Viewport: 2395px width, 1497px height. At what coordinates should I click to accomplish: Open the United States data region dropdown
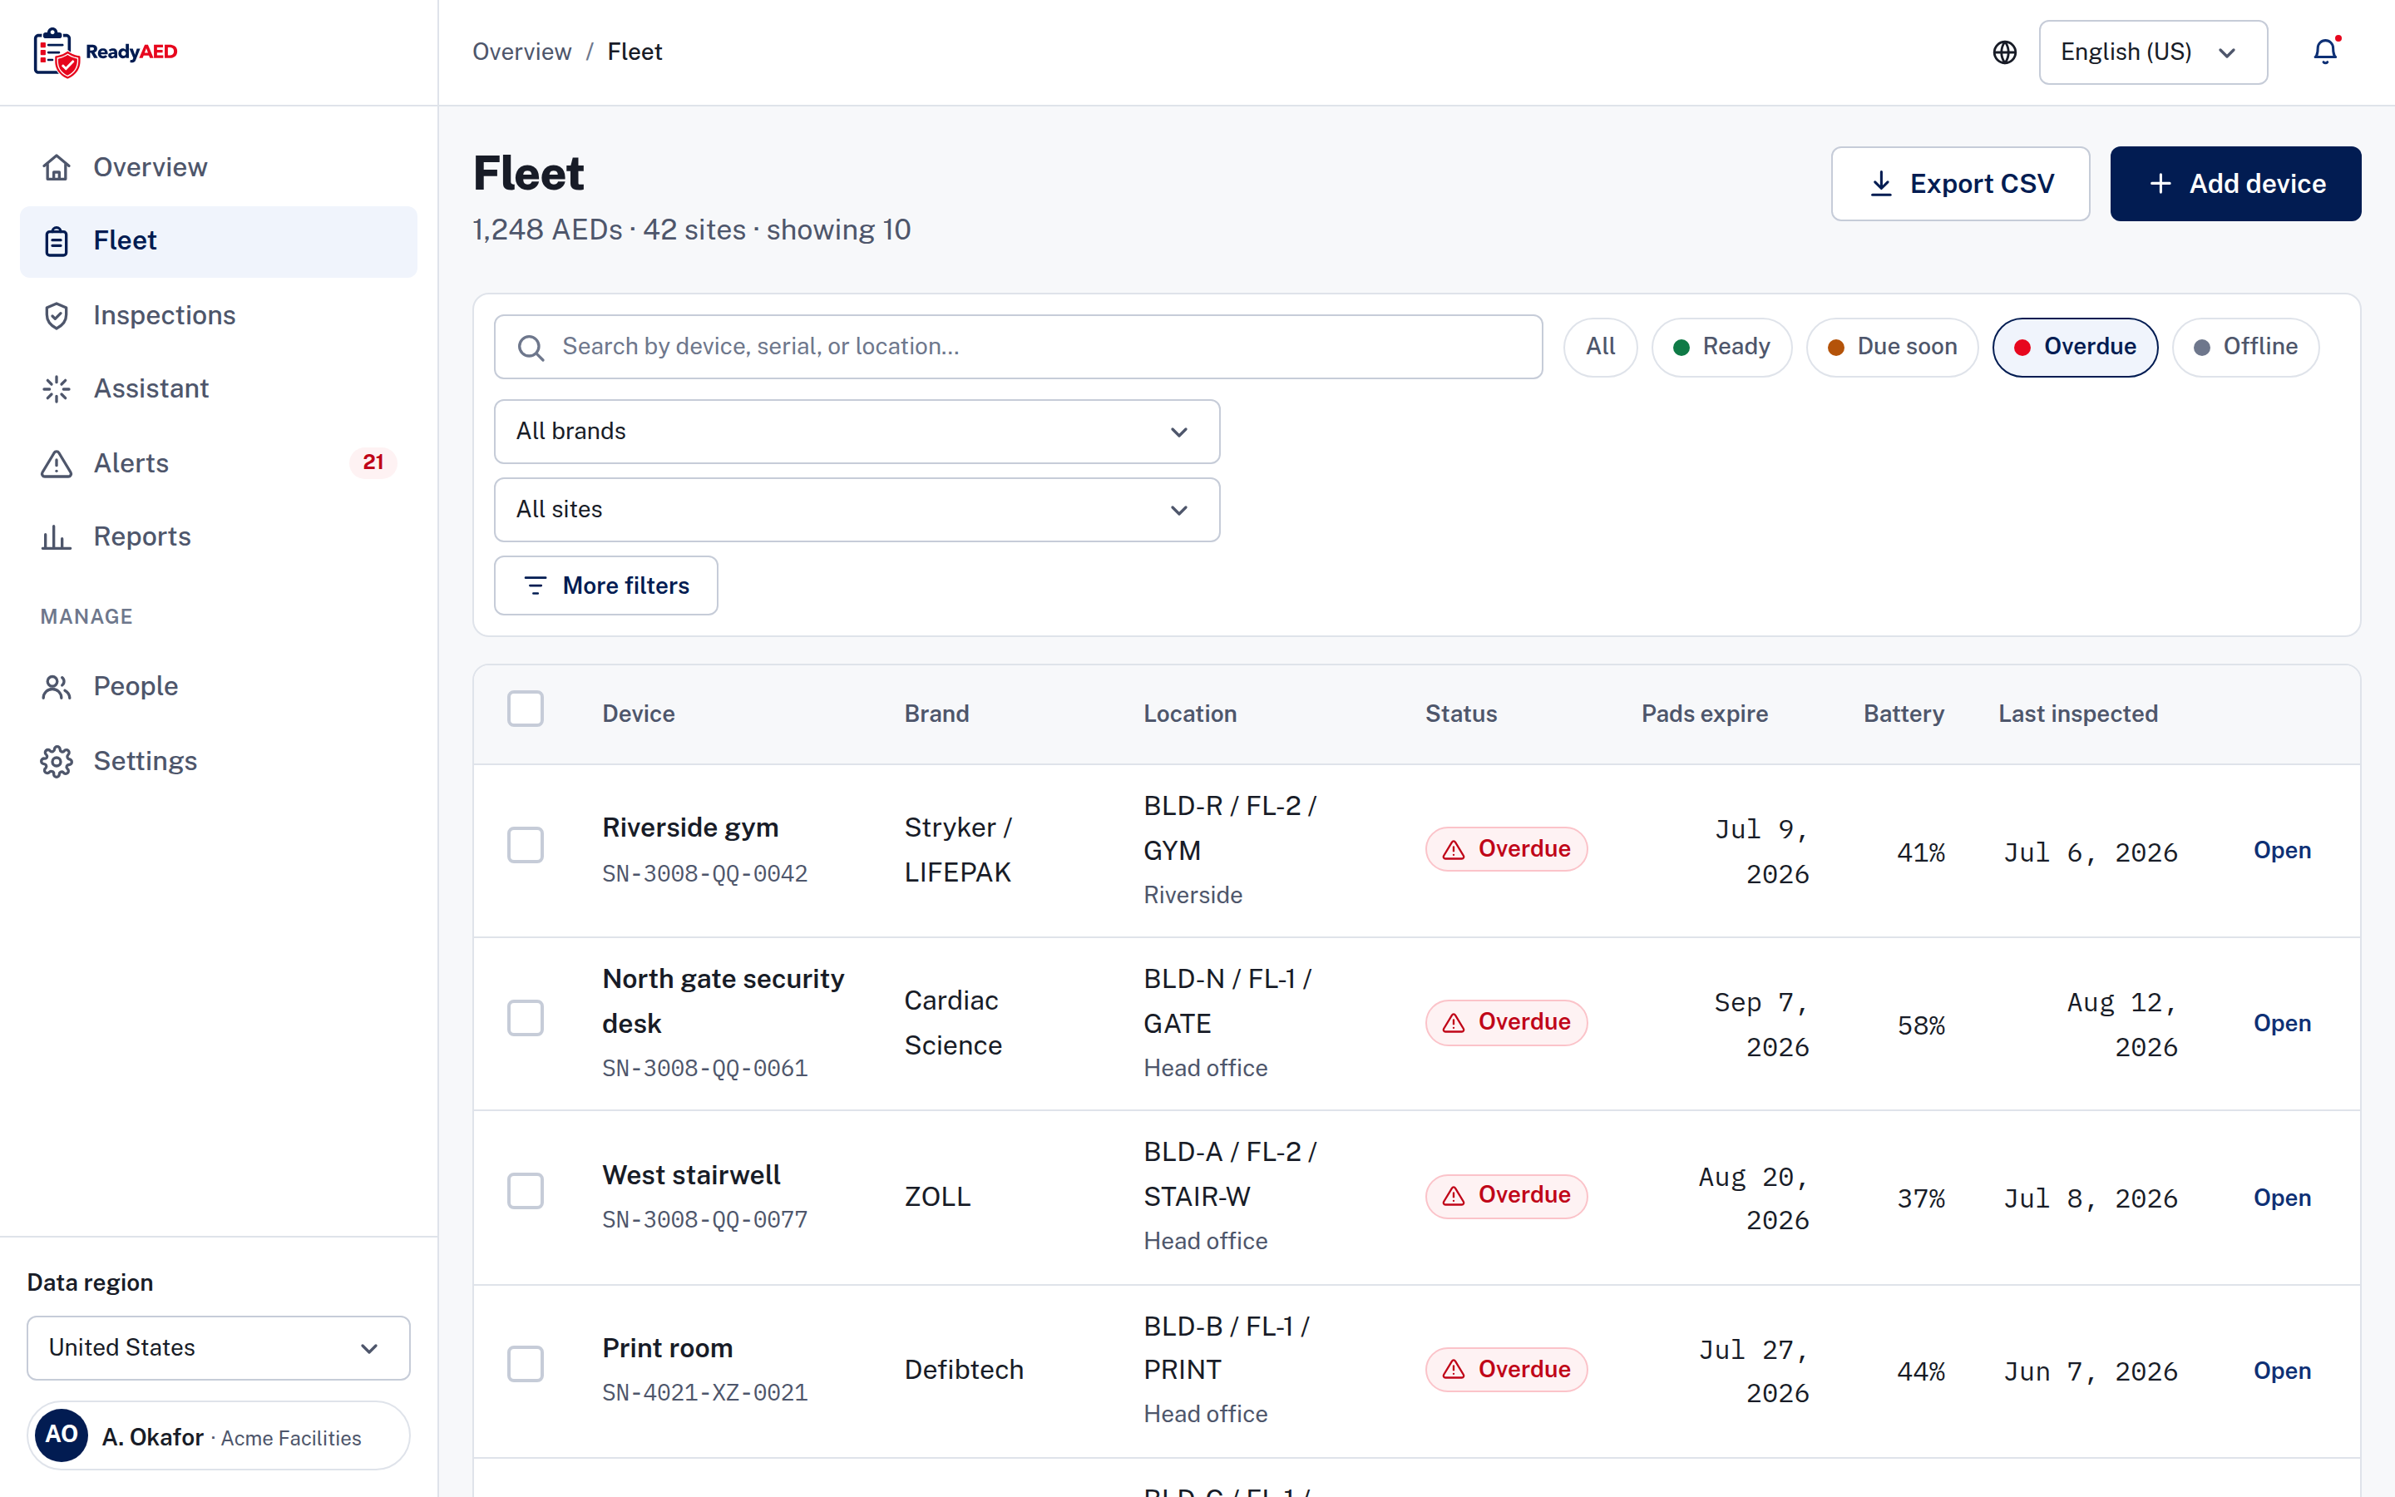[219, 1347]
